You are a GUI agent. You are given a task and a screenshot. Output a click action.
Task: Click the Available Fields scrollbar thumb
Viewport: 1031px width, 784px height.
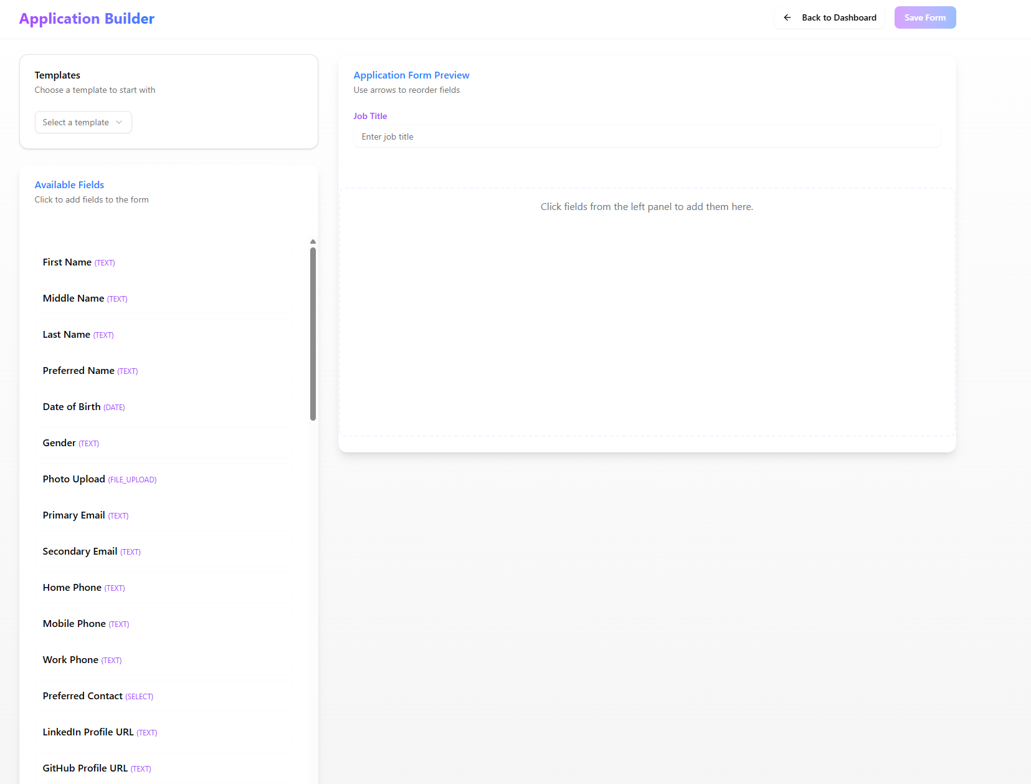tap(313, 334)
